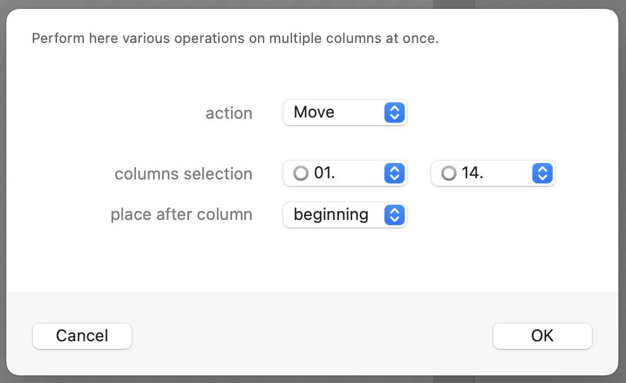Click the "place after column" label

[181, 215]
